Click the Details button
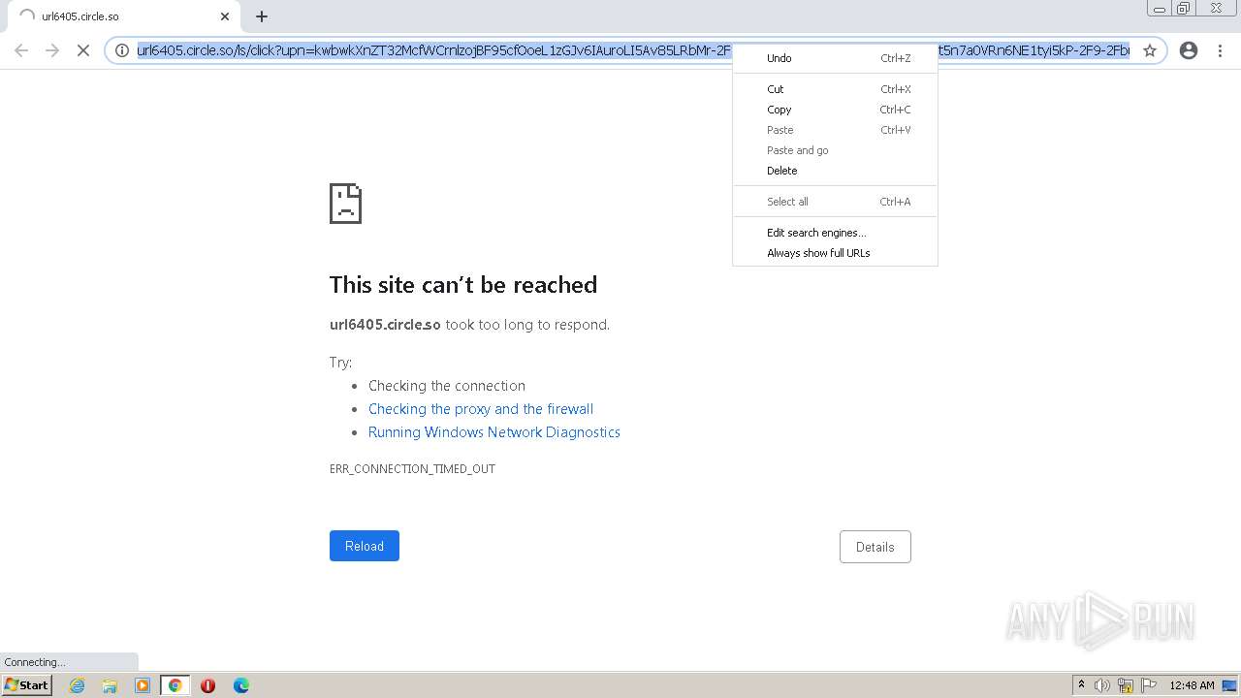The height and width of the screenshot is (698, 1241). tap(875, 547)
